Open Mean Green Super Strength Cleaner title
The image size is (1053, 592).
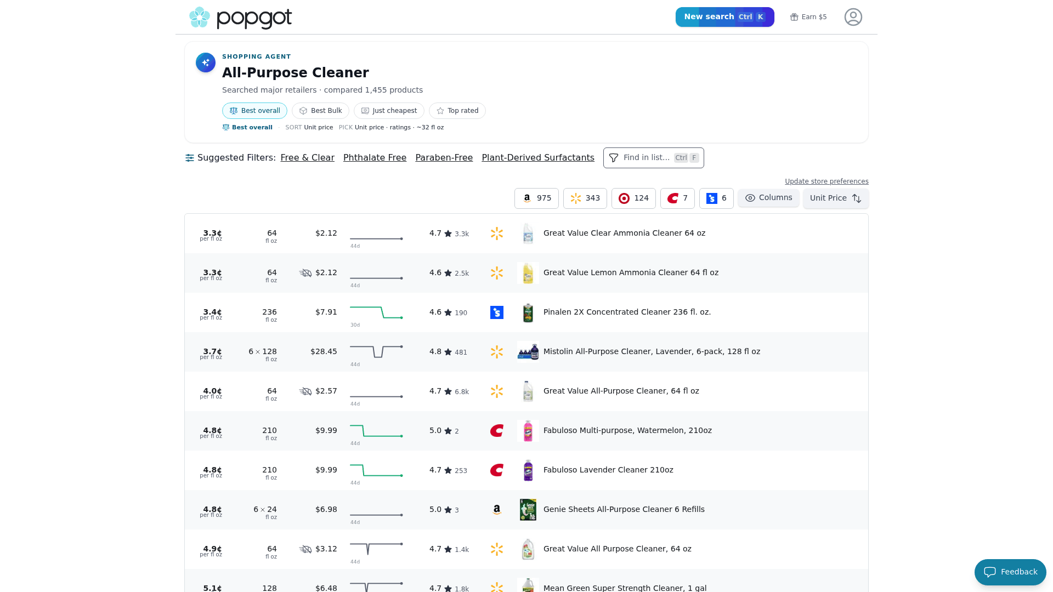625,588
